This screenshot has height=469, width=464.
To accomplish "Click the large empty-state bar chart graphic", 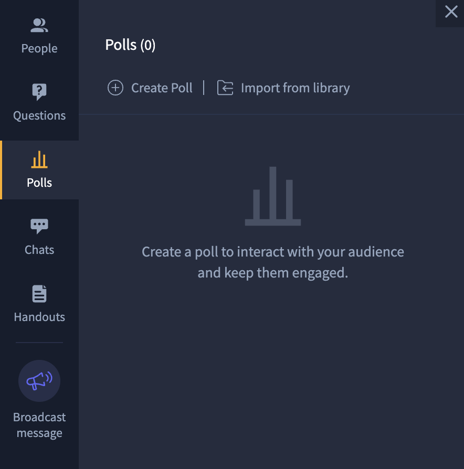I will pos(273,197).
